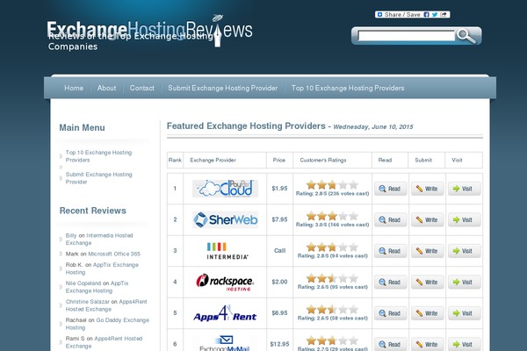Screen dimensions: 527x351
Task: Share via the Facebook icon
Action: [426, 14]
